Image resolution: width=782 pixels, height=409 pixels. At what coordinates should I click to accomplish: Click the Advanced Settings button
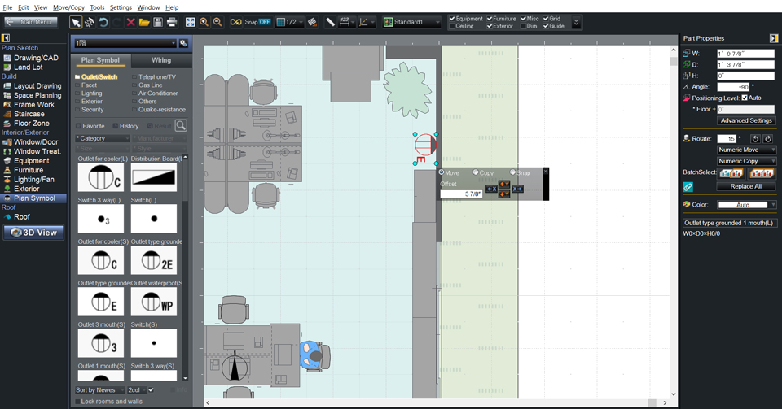pos(745,120)
